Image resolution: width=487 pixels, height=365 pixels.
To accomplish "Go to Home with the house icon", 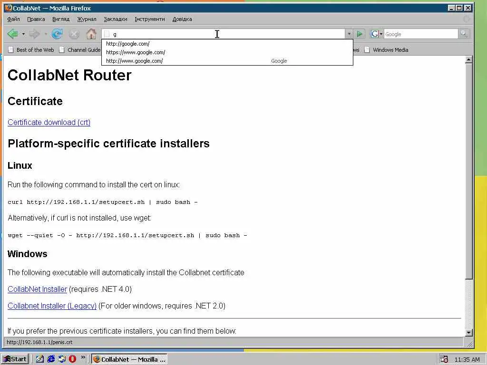I will [91, 34].
